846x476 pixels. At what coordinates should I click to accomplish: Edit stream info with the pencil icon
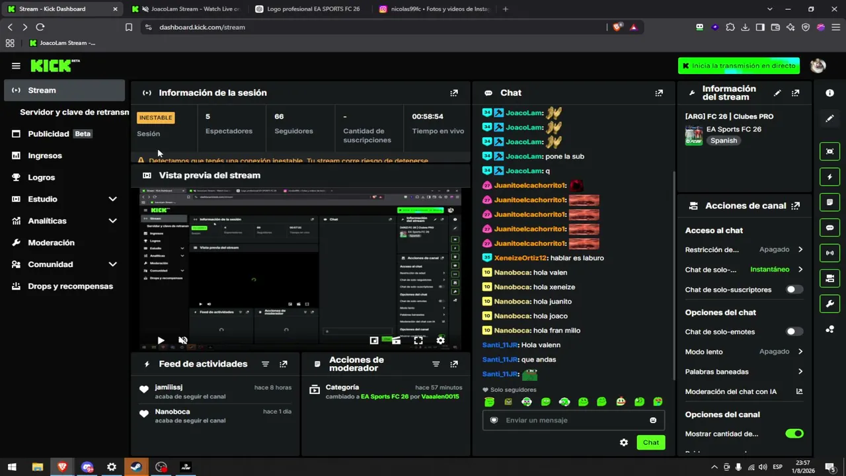pos(777,93)
